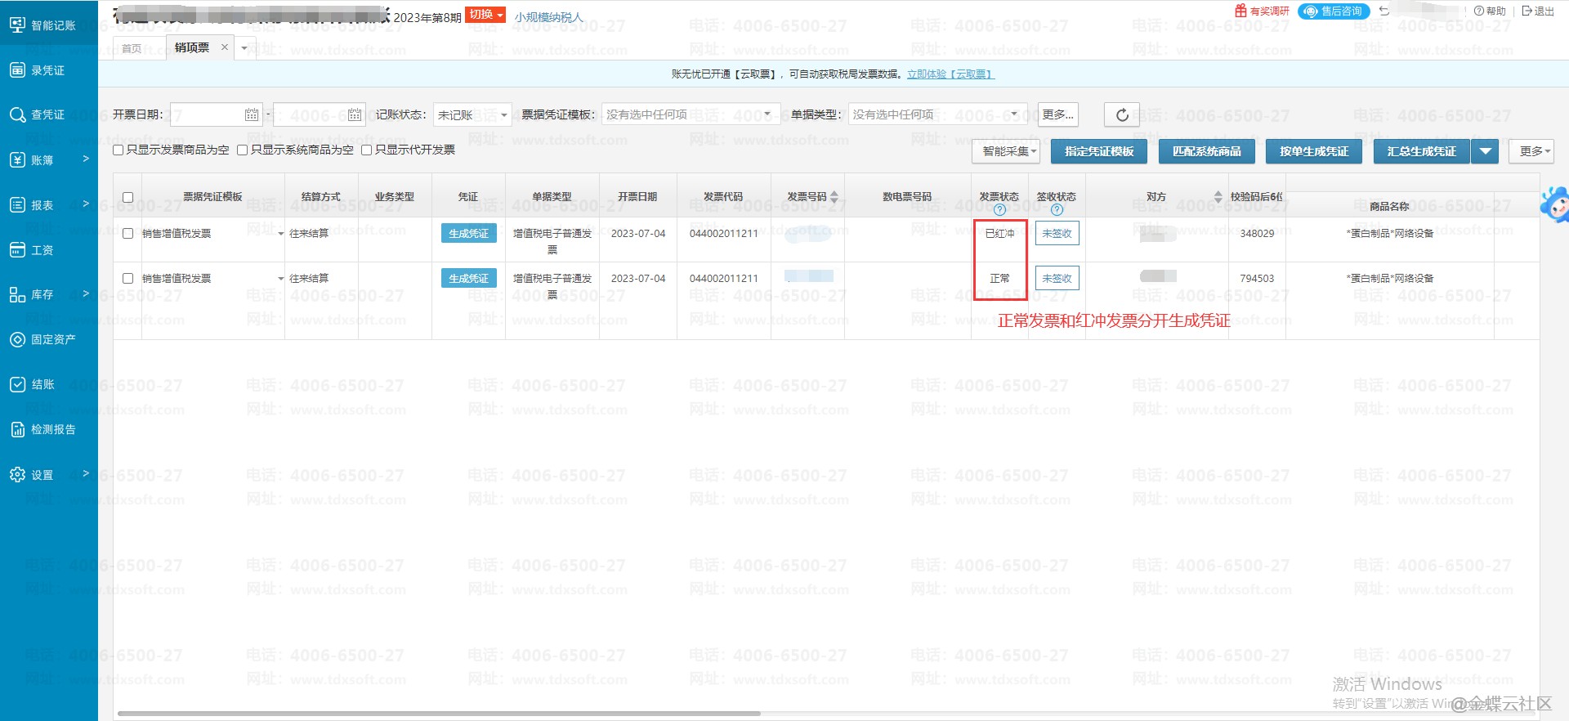Open 查凭证 search in sidebar

click(47, 115)
